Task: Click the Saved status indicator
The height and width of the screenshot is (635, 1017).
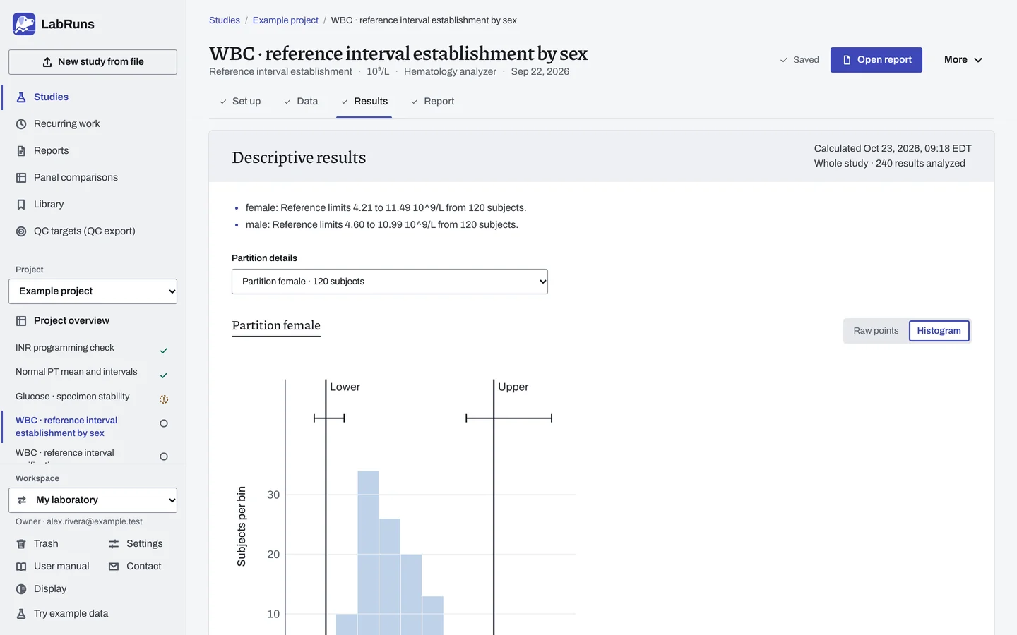Action: [x=799, y=60]
